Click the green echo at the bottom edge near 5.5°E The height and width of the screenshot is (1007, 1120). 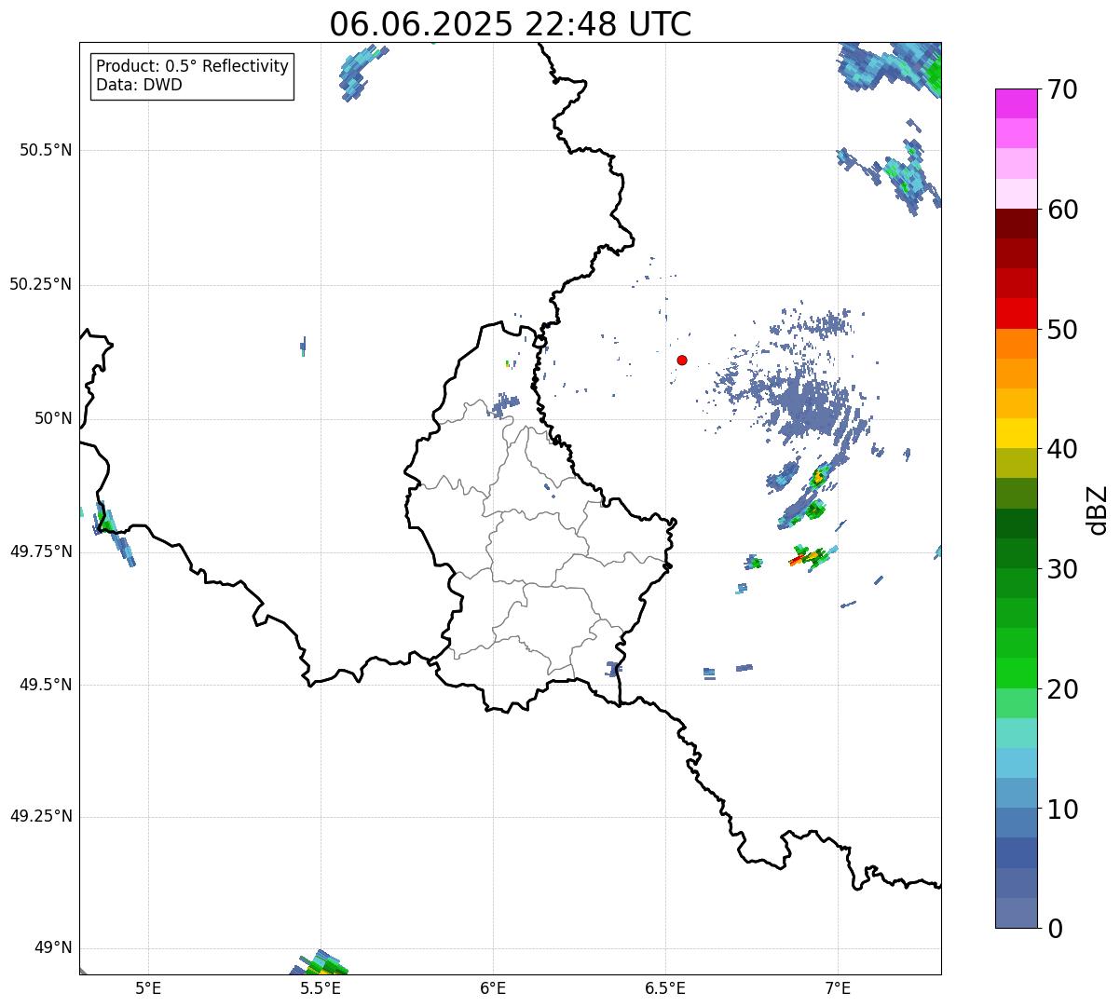click(321, 964)
